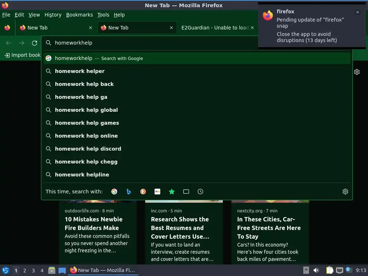The image size is (368, 276).
Task: Go back one page
Action: [x=9, y=43]
